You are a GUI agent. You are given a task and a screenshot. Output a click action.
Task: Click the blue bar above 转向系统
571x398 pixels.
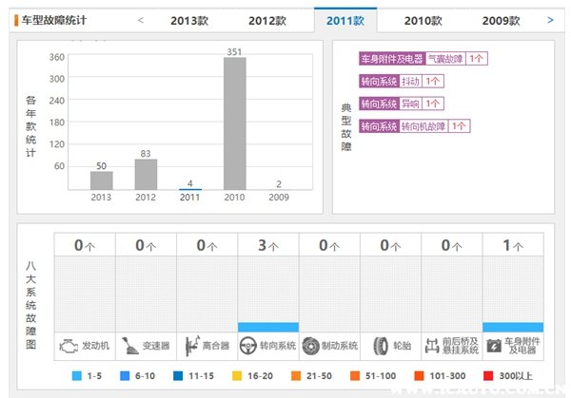(x=267, y=327)
